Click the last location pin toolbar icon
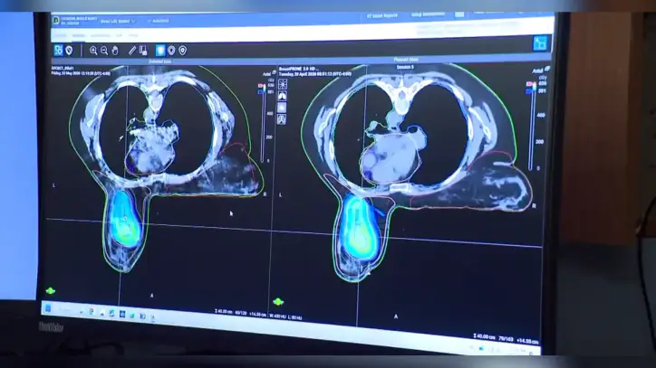656x368 pixels. click(x=183, y=51)
